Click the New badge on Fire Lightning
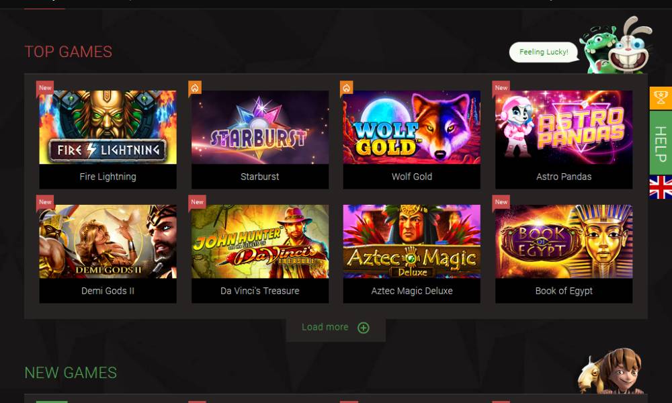Screen dimensions: 672x403 tap(45, 87)
